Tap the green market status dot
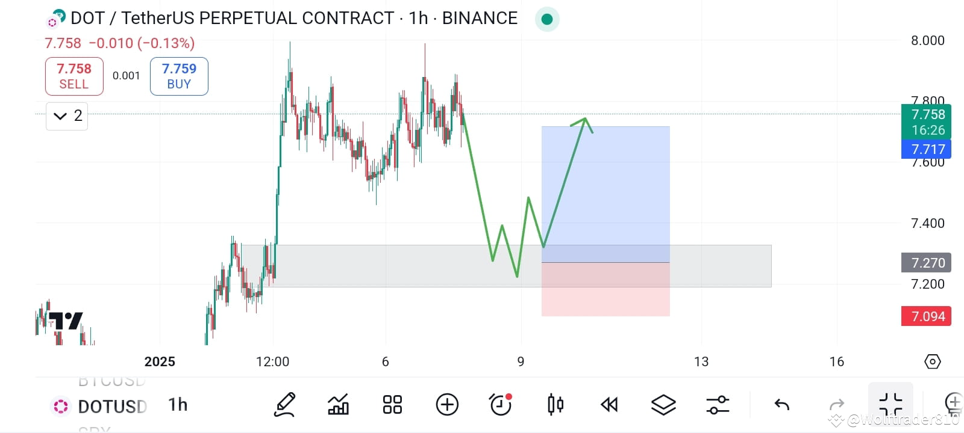This screenshot has height=433, width=964. [x=546, y=19]
